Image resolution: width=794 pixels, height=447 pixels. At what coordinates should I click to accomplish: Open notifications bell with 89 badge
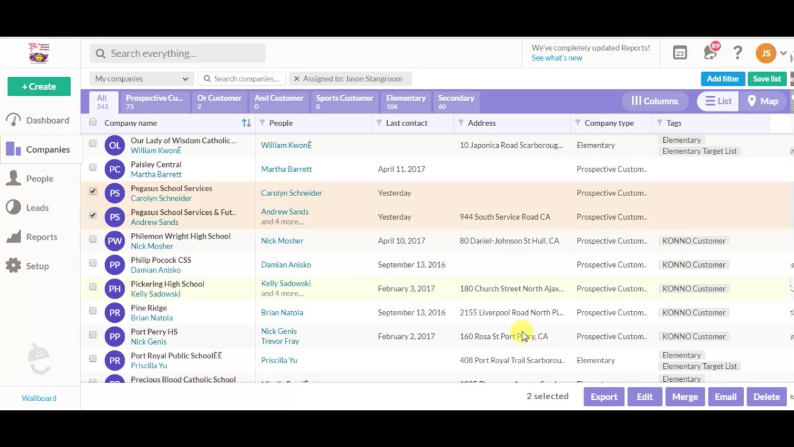[x=711, y=53]
